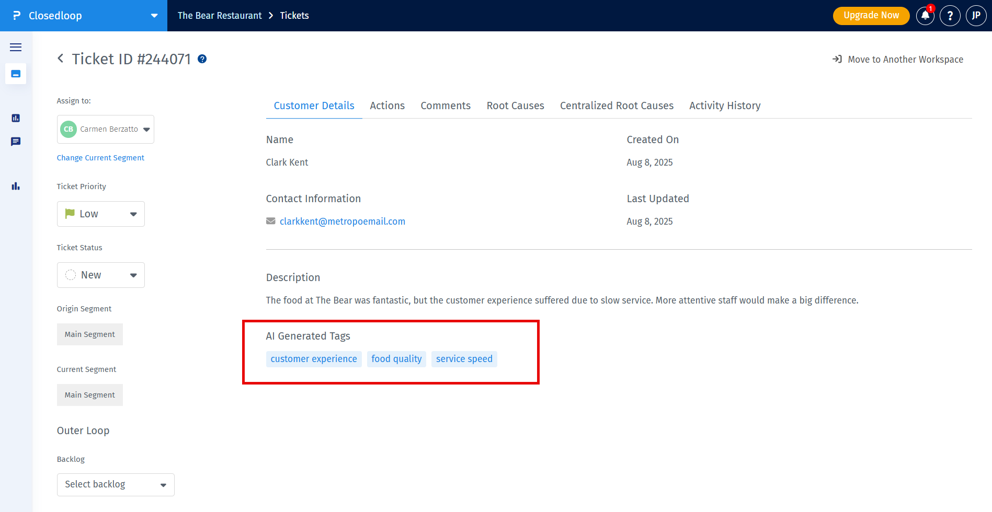Switch to the Activity History tab
The height and width of the screenshot is (512, 992).
(724, 106)
